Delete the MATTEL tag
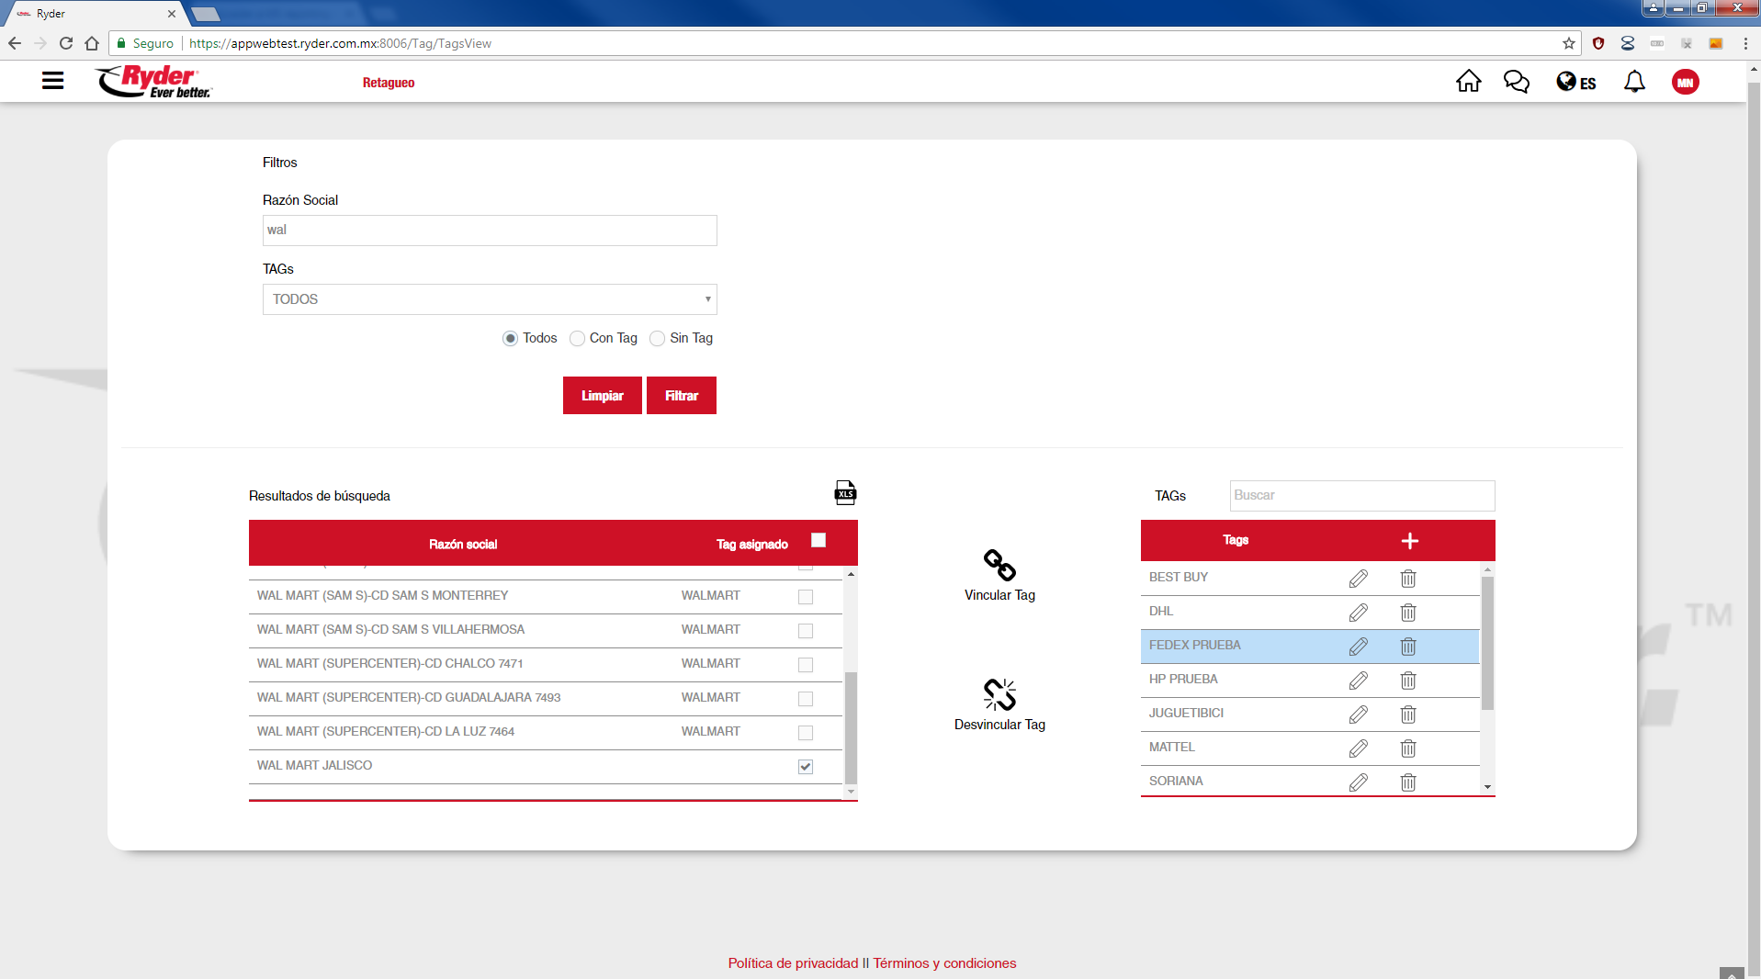This screenshot has width=1761, height=979. pyautogui.click(x=1407, y=748)
